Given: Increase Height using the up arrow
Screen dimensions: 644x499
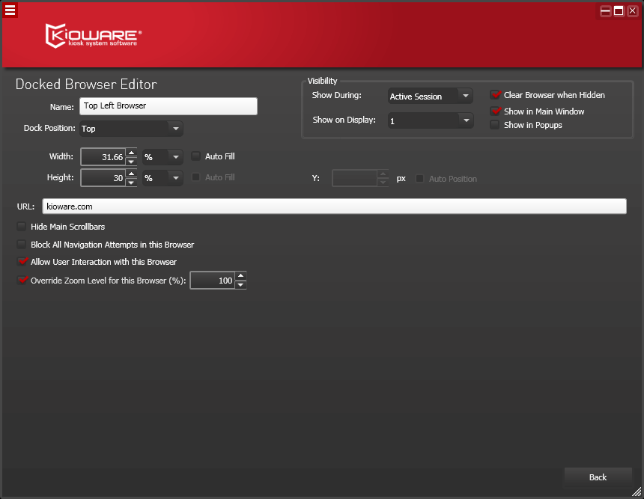Looking at the screenshot, I should pyautogui.click(x=131, y=174).
